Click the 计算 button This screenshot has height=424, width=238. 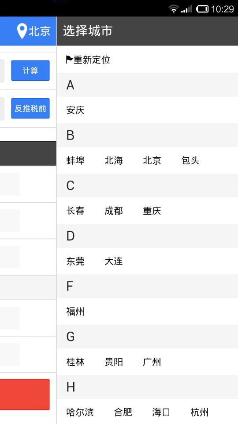tap(30, 71)
